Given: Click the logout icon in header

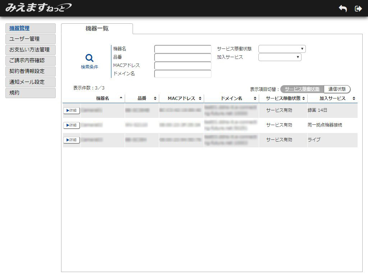Looking at the screenshot, I should (x=358, y=9).
